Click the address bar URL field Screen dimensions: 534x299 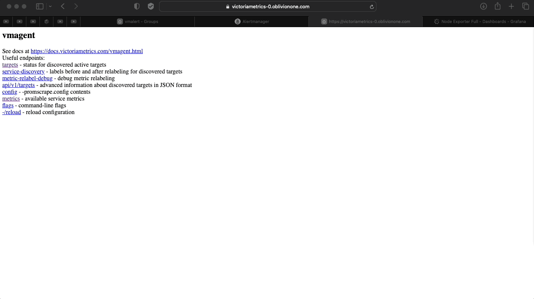(x=267, y=7)
